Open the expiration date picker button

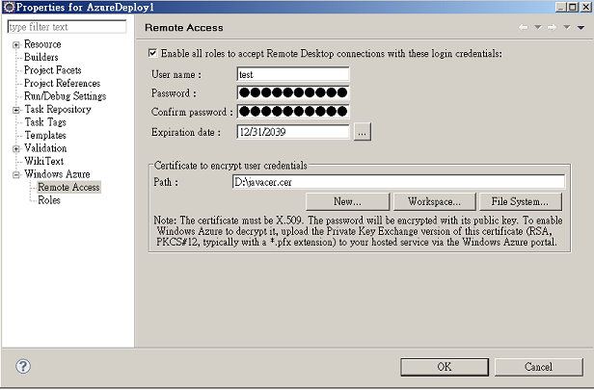(x=363, y=132)
